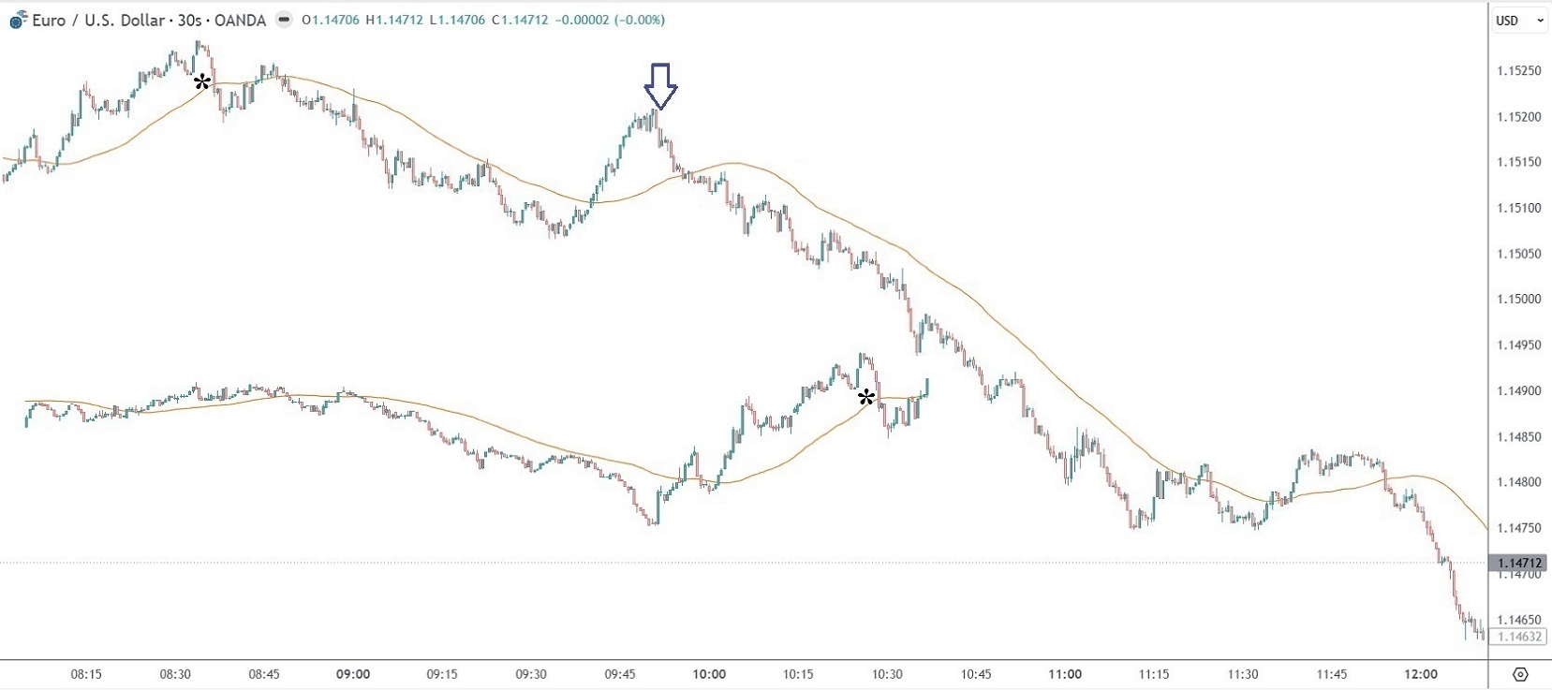1552x690 pixels.
Task: Click the 1.14750 price axis label
Action: coord(1519,528)
